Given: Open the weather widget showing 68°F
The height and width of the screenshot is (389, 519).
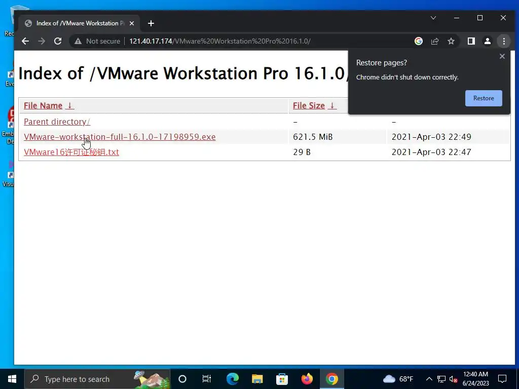Looking at the screenshot, I should (x=398, y=379).
